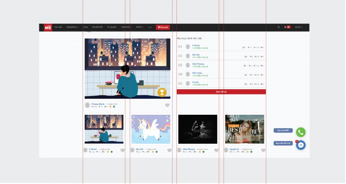Open the Học viên menu item
This screenshot has height=184, width=346.
(x=58, y=27)
